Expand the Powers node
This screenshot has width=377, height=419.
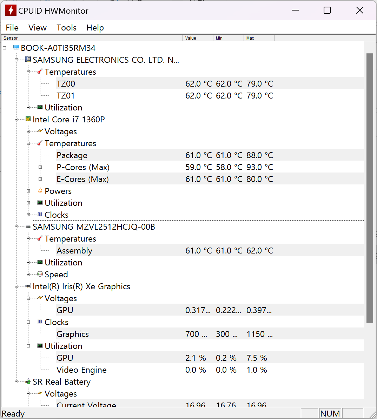coord(28,191)
